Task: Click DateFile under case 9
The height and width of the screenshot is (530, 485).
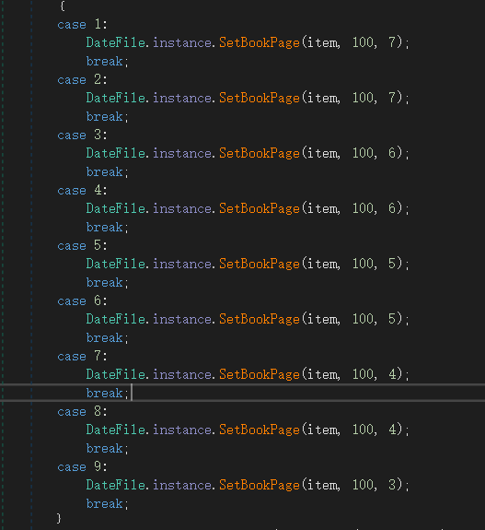Action: (x=116, y=485)
